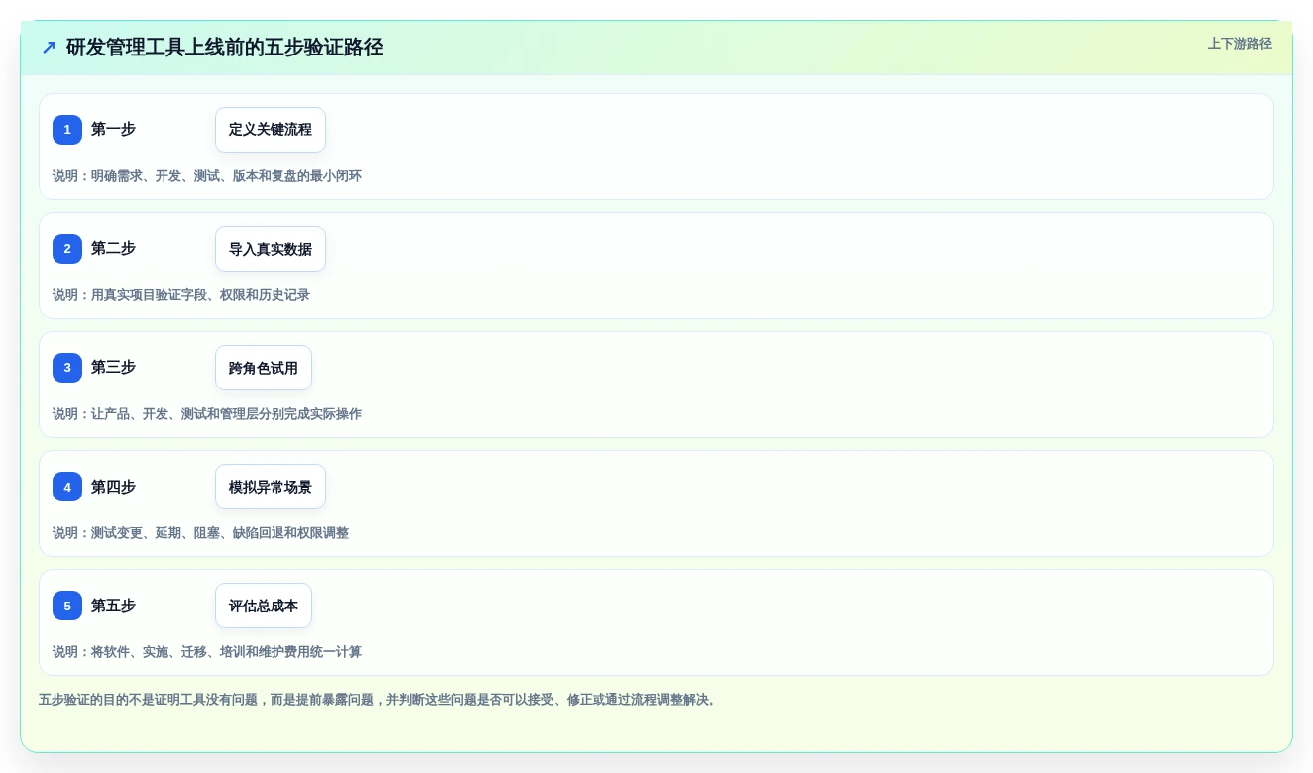Click the number 3 step badge
The height and width of the screenshot is (773, 1313).
pyautogui.click(x=67, y=368)
